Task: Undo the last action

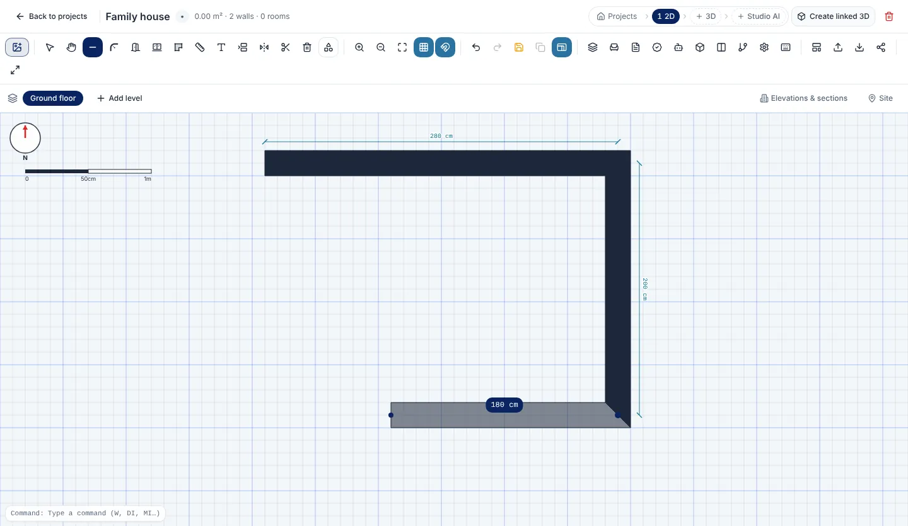Action: (476, 47)
